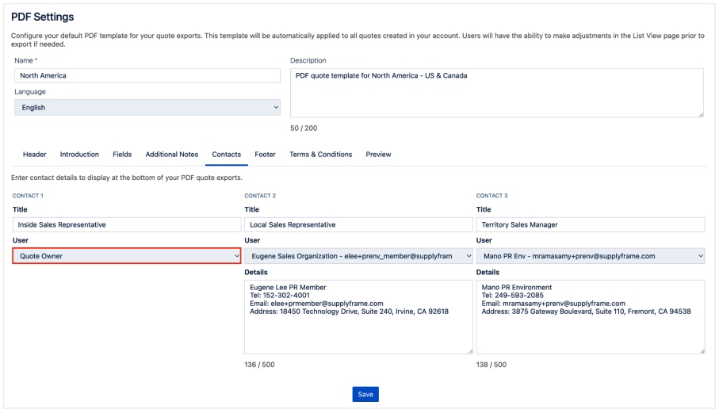Select the Additional Notes tab

click(x=172, y=155)
